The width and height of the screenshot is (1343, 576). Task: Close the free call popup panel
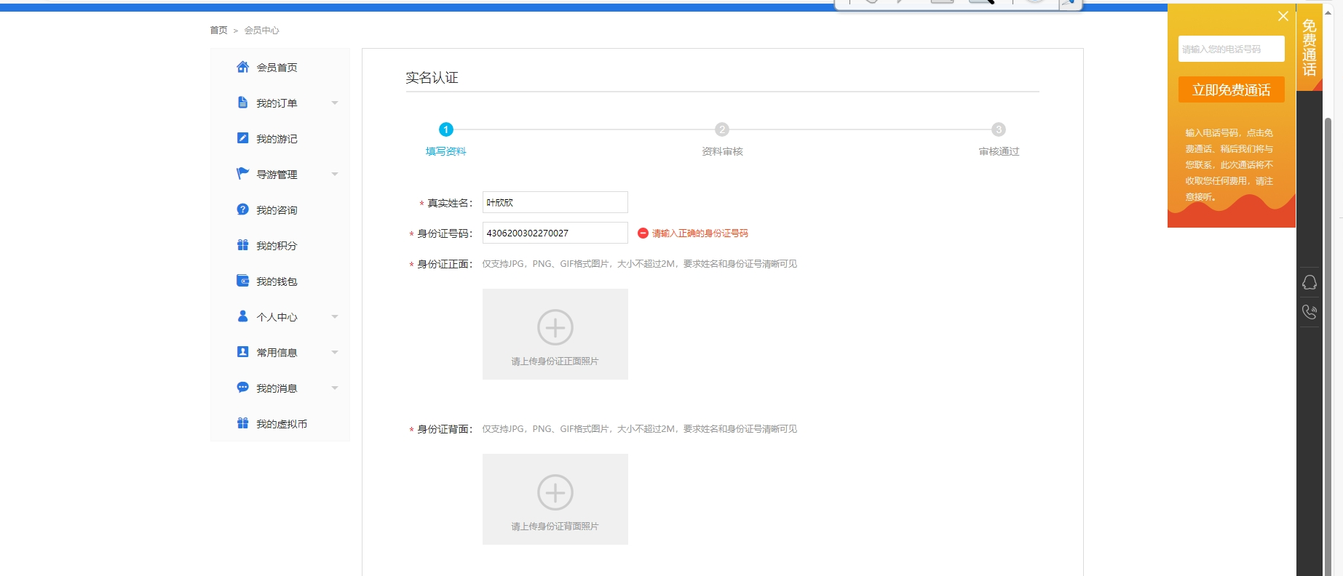point(1283,16)
